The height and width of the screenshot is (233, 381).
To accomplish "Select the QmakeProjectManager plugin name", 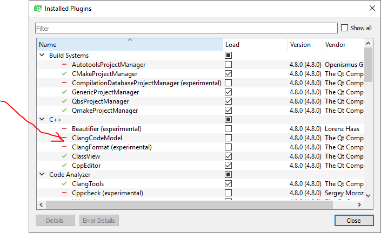I will click(x=105, y=111).
